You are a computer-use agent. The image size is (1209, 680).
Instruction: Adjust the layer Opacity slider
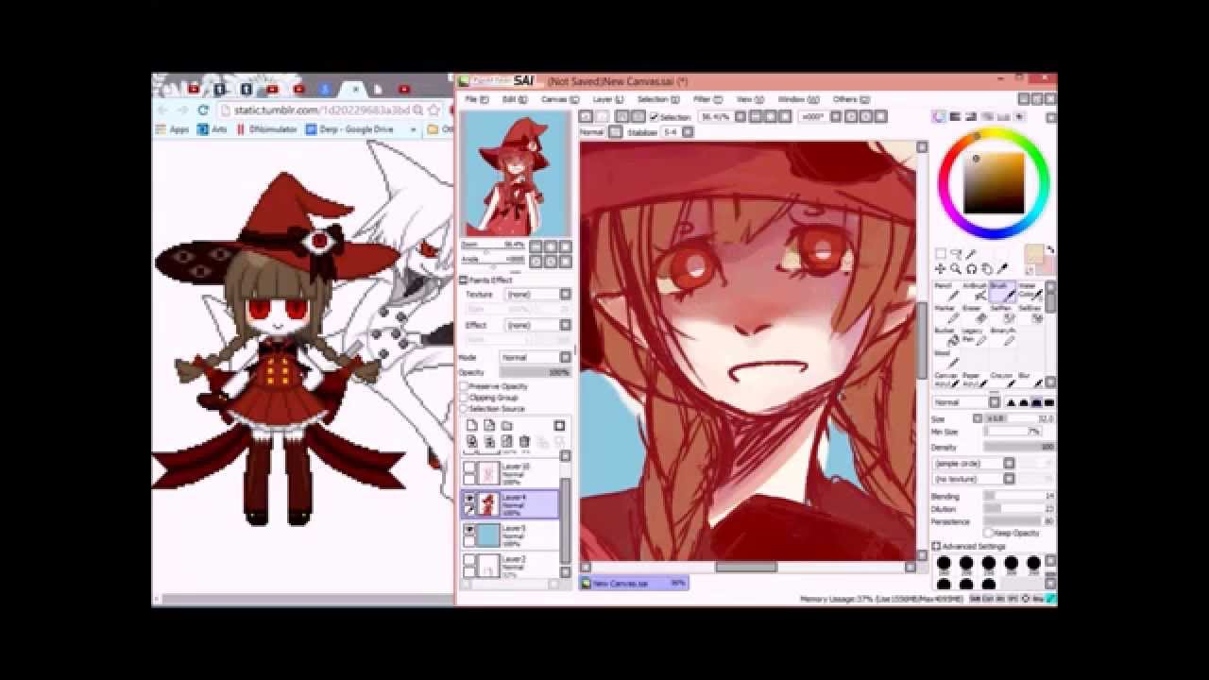tap(536, 372)
